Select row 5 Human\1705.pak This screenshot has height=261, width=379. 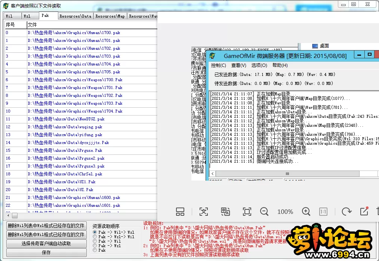point(81,72)
